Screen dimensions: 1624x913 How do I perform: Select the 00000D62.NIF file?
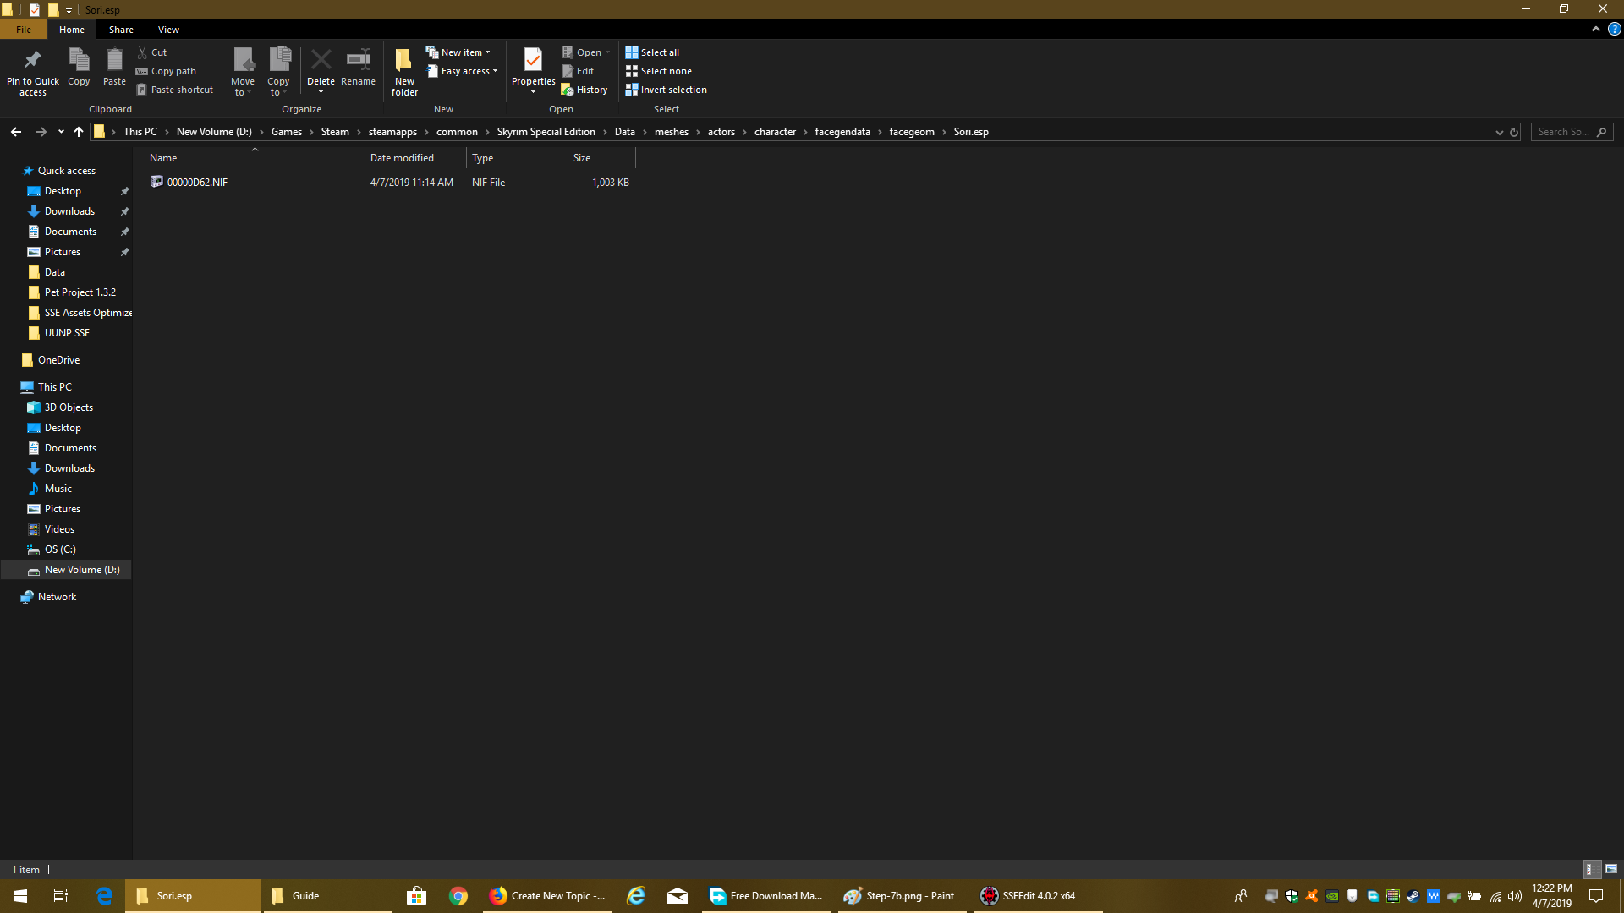[x=197, y=183]
